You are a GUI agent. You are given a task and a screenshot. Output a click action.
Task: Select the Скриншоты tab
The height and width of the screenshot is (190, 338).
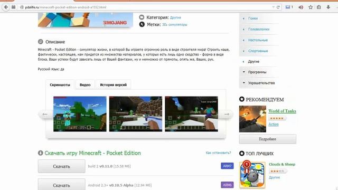point(60,84)
